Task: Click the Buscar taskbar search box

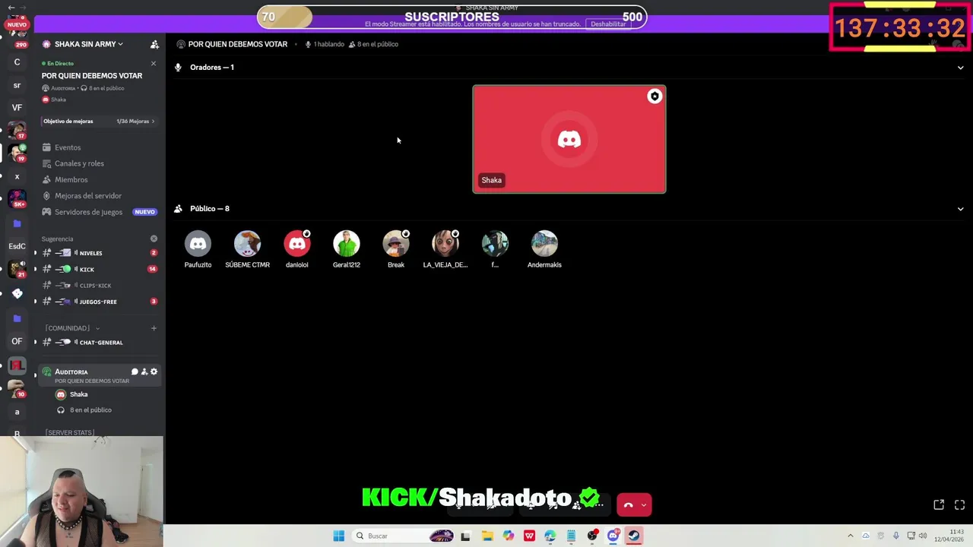Action: point(404,536)
